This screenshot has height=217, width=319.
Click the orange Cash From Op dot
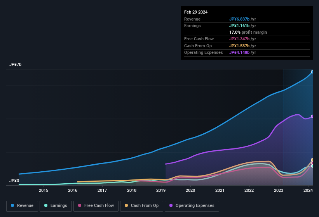[x=127, y=206]
